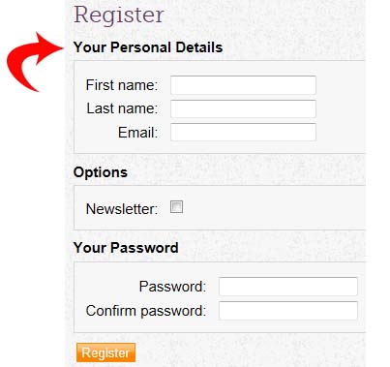
Task: Click the Your Password section heading
Action: (x=126, y=248)
